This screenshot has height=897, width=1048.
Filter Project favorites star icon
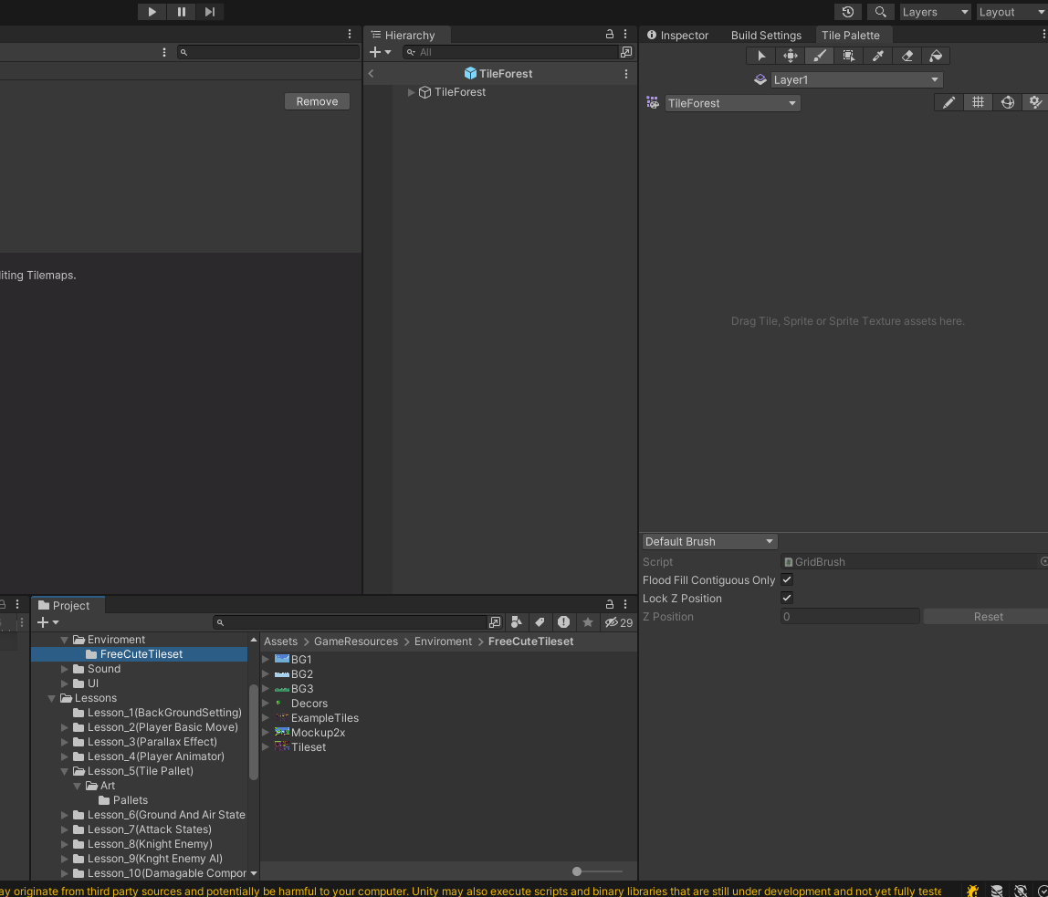click(x=588, y=622)
